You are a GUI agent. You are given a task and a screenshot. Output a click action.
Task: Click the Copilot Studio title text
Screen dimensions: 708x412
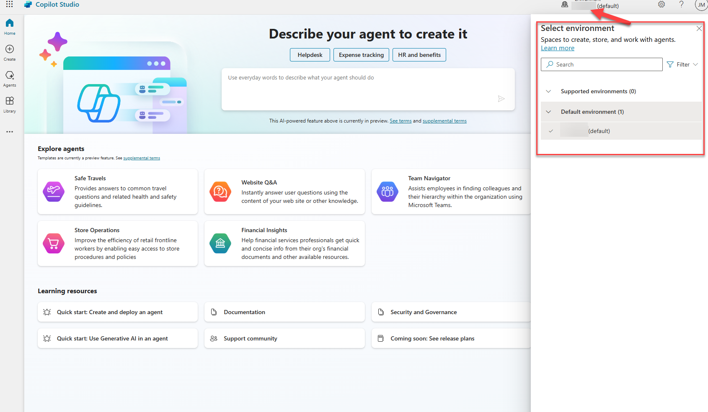tap(57, 5)
